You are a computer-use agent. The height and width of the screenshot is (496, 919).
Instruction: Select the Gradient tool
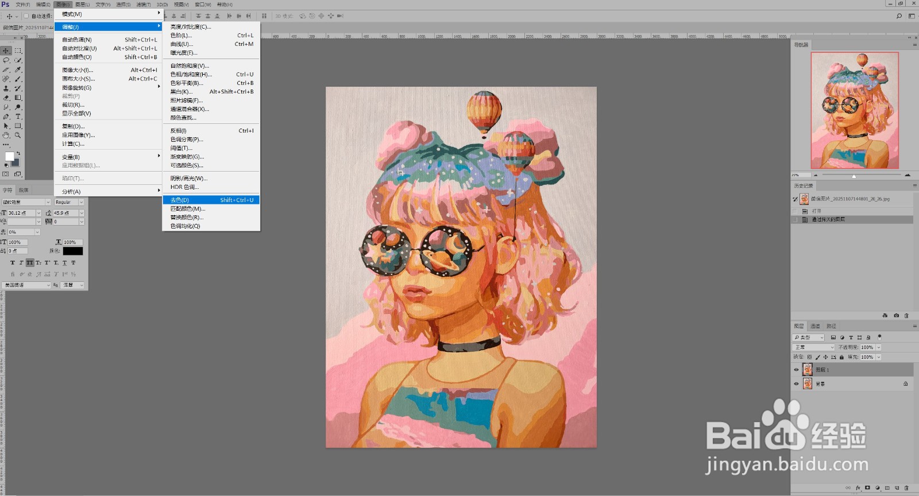(18, 98)
